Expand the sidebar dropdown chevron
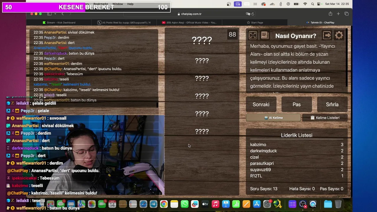Viewport: 377px width, 212px height. (x=55, y=14)
